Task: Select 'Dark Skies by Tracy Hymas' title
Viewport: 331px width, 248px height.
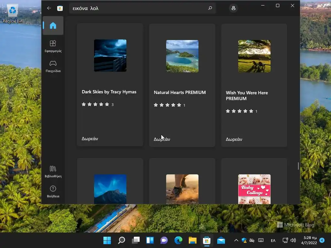Action: (x=109, y=92)
